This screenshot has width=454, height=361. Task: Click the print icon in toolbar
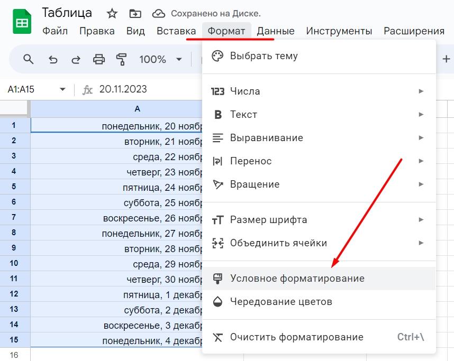click(99, 59)
